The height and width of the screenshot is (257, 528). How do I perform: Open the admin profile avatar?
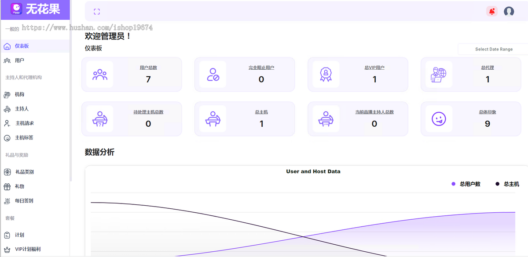509,11
